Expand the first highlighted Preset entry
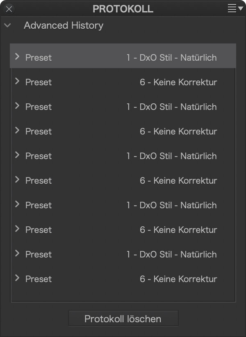Screen dimensions: 246x337 tap(17, 57)
